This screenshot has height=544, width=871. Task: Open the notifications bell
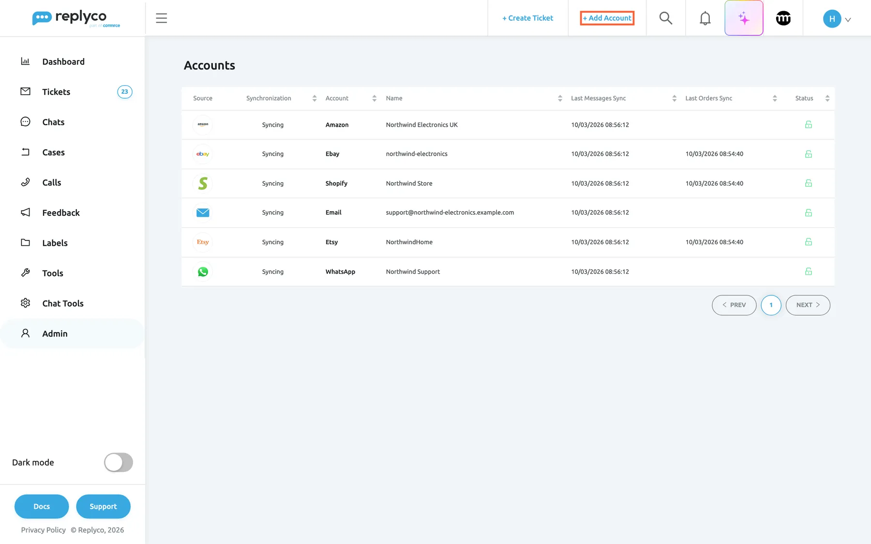[x=705, y=18]
